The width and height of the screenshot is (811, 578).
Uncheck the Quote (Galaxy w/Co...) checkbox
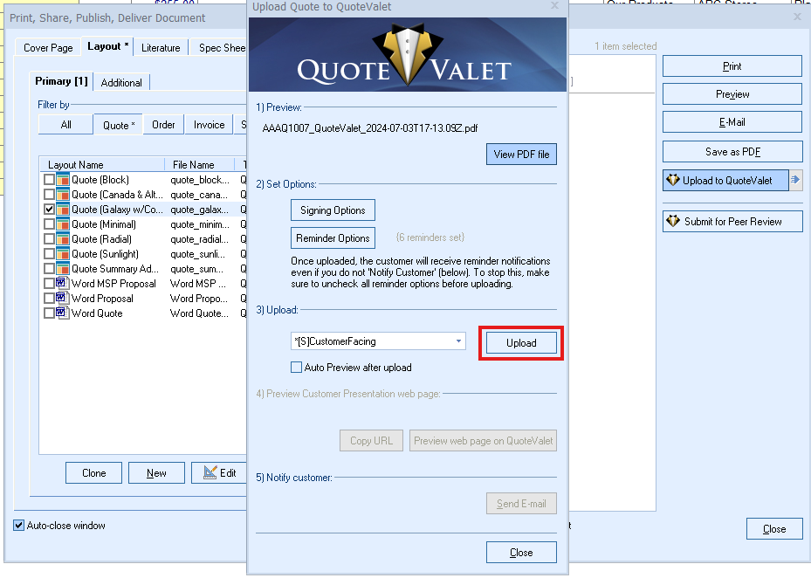point(49,210)
